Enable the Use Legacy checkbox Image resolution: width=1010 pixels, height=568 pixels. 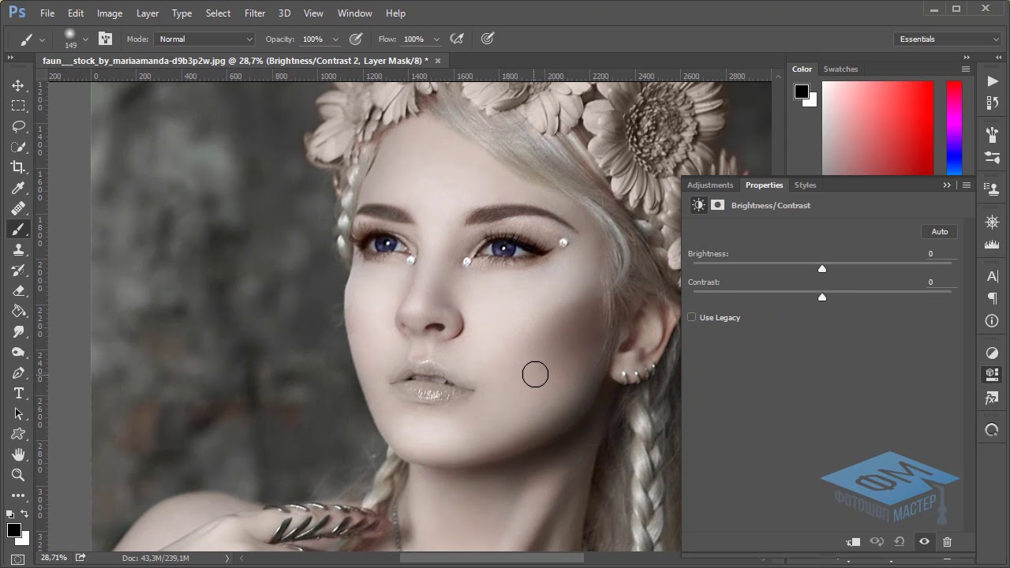(692, 317)
